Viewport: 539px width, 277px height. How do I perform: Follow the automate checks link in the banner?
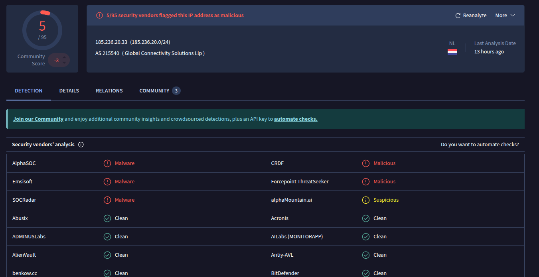296,119
